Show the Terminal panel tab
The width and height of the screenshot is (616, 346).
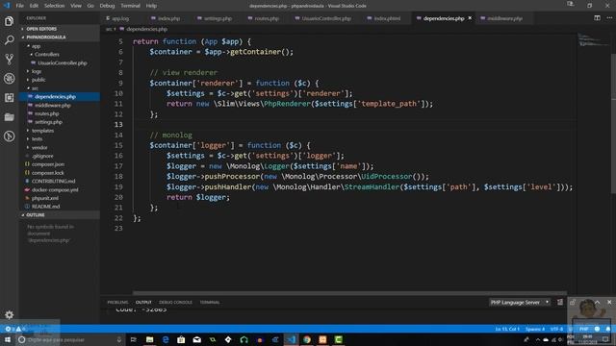(x=210, y=302)
